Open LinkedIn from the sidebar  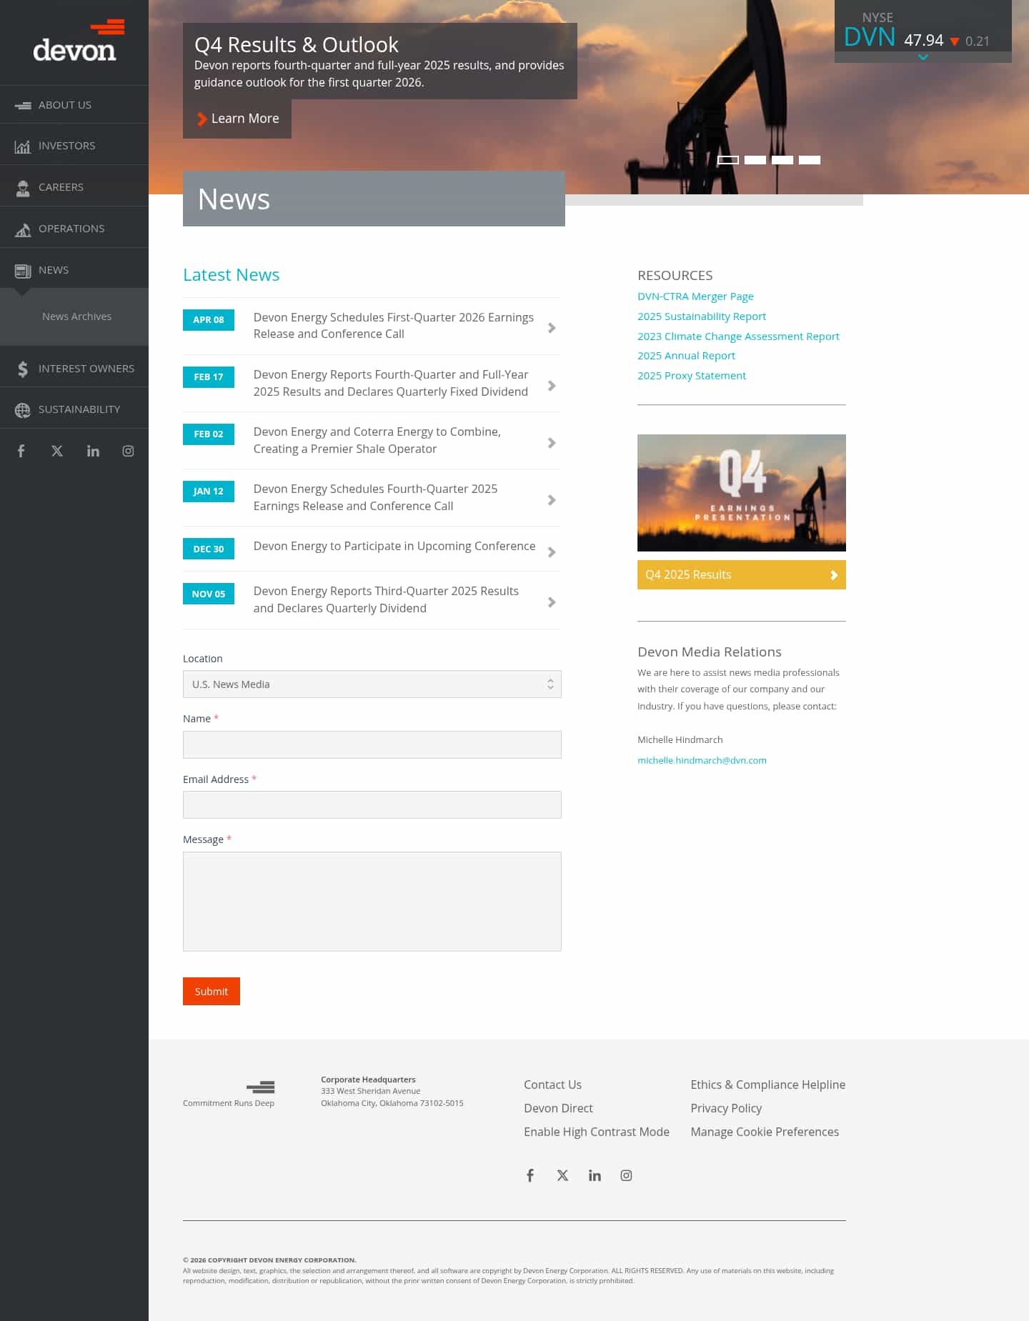pyautogui.click(x=93, y=451)
